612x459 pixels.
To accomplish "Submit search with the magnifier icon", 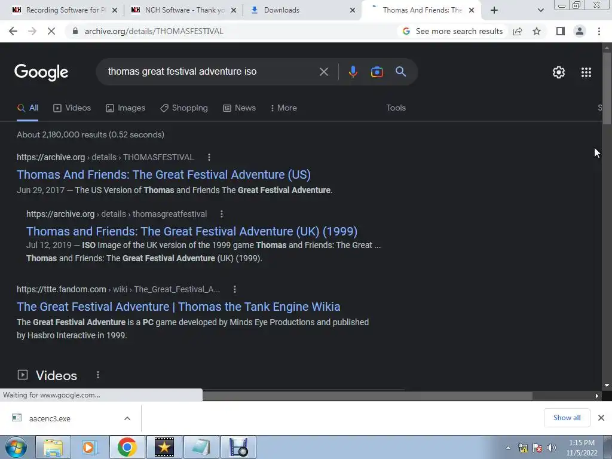I will pos(401,72).
